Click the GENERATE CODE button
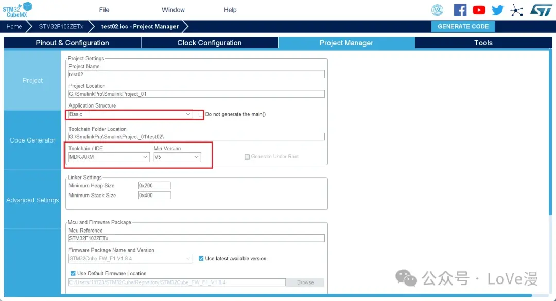 click(463, 27)
